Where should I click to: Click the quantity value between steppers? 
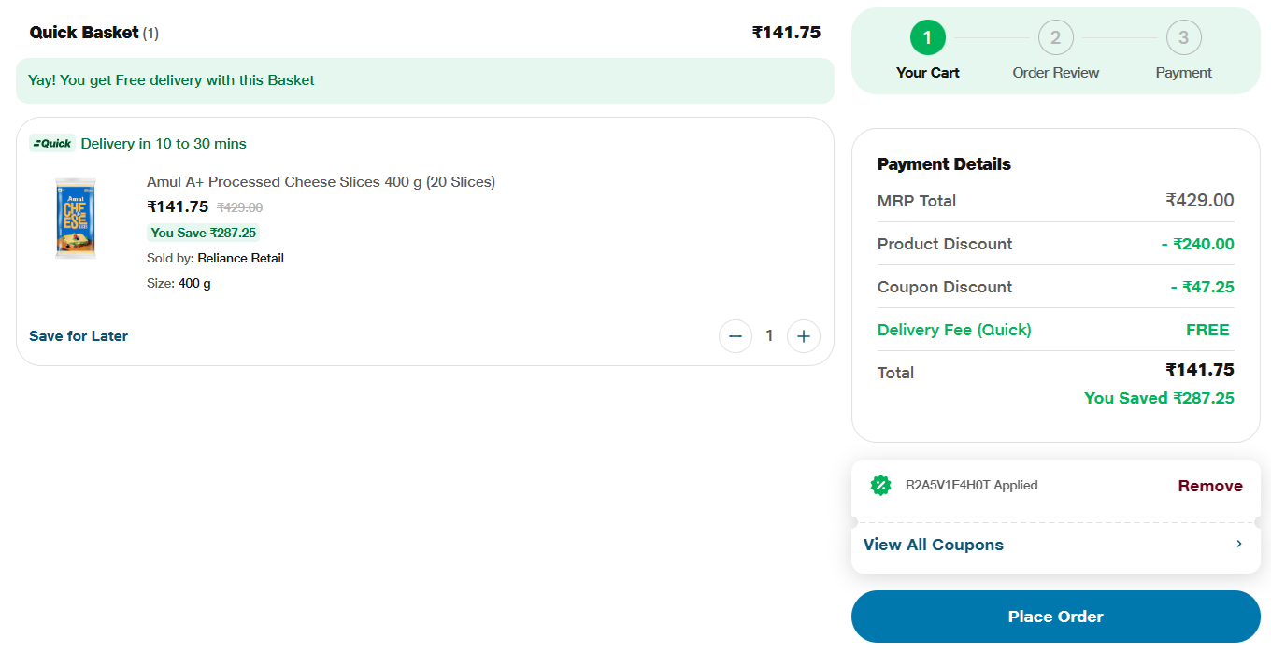pos(769,336)
